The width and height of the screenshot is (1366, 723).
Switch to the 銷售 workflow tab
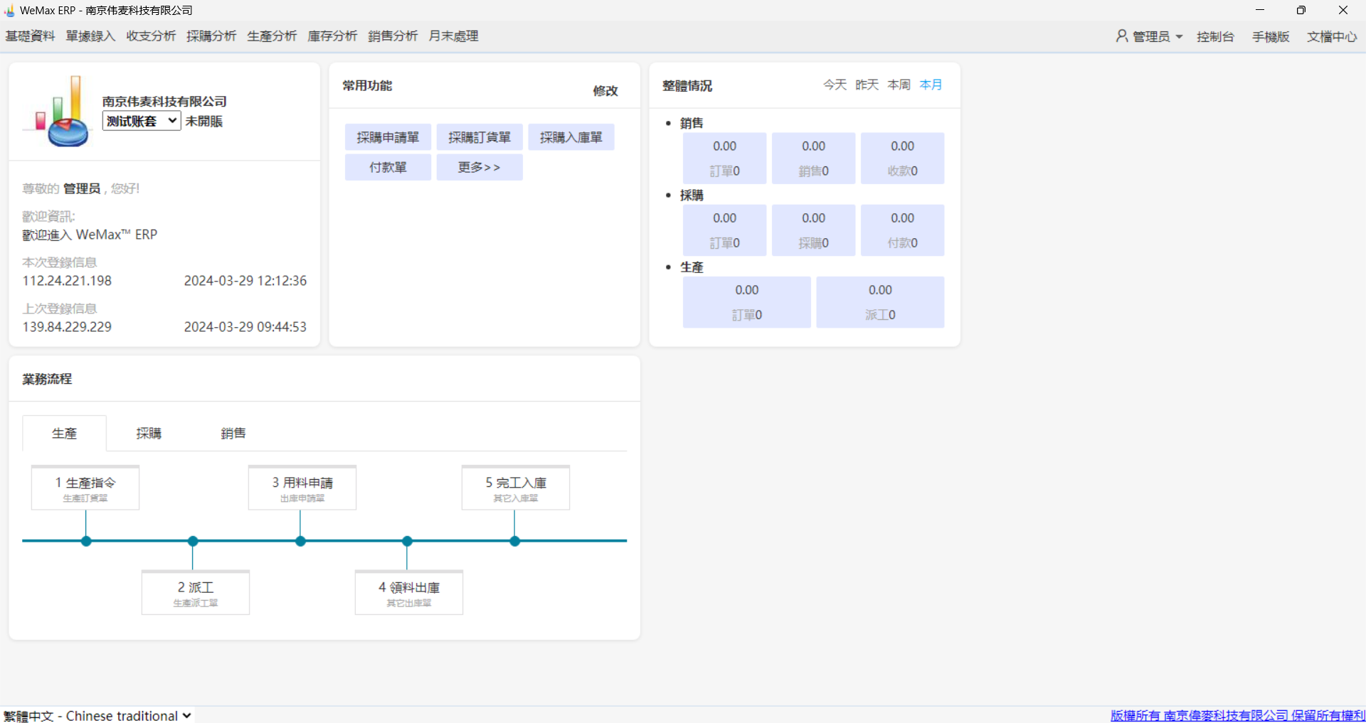233,433
